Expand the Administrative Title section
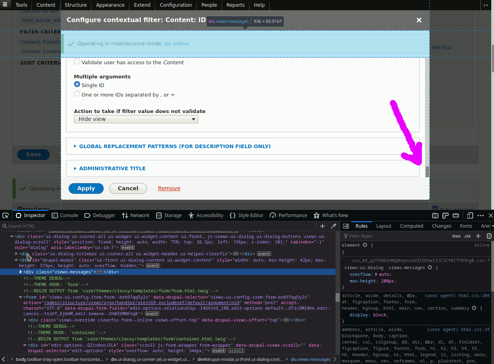 tap(112, 168)
